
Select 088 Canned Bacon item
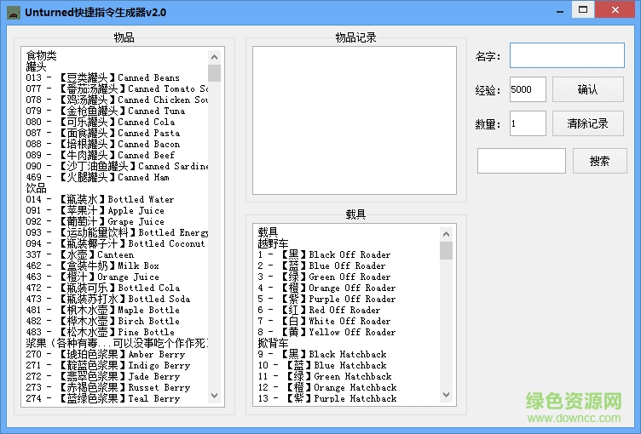(102, 144)
